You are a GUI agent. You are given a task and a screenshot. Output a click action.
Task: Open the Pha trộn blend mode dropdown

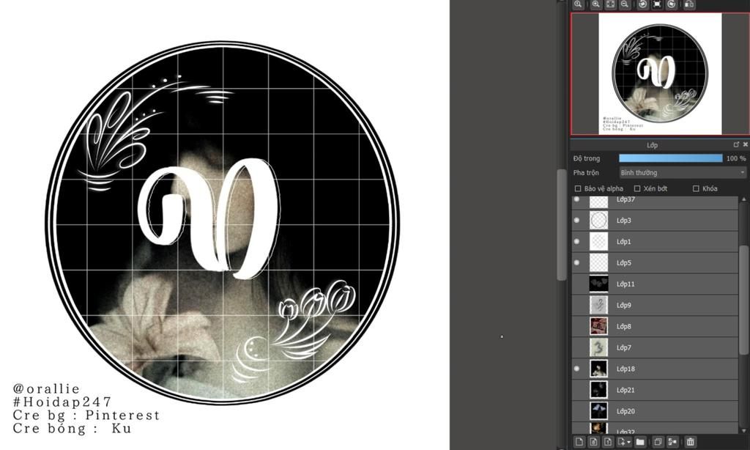click(x=683, y=173)
